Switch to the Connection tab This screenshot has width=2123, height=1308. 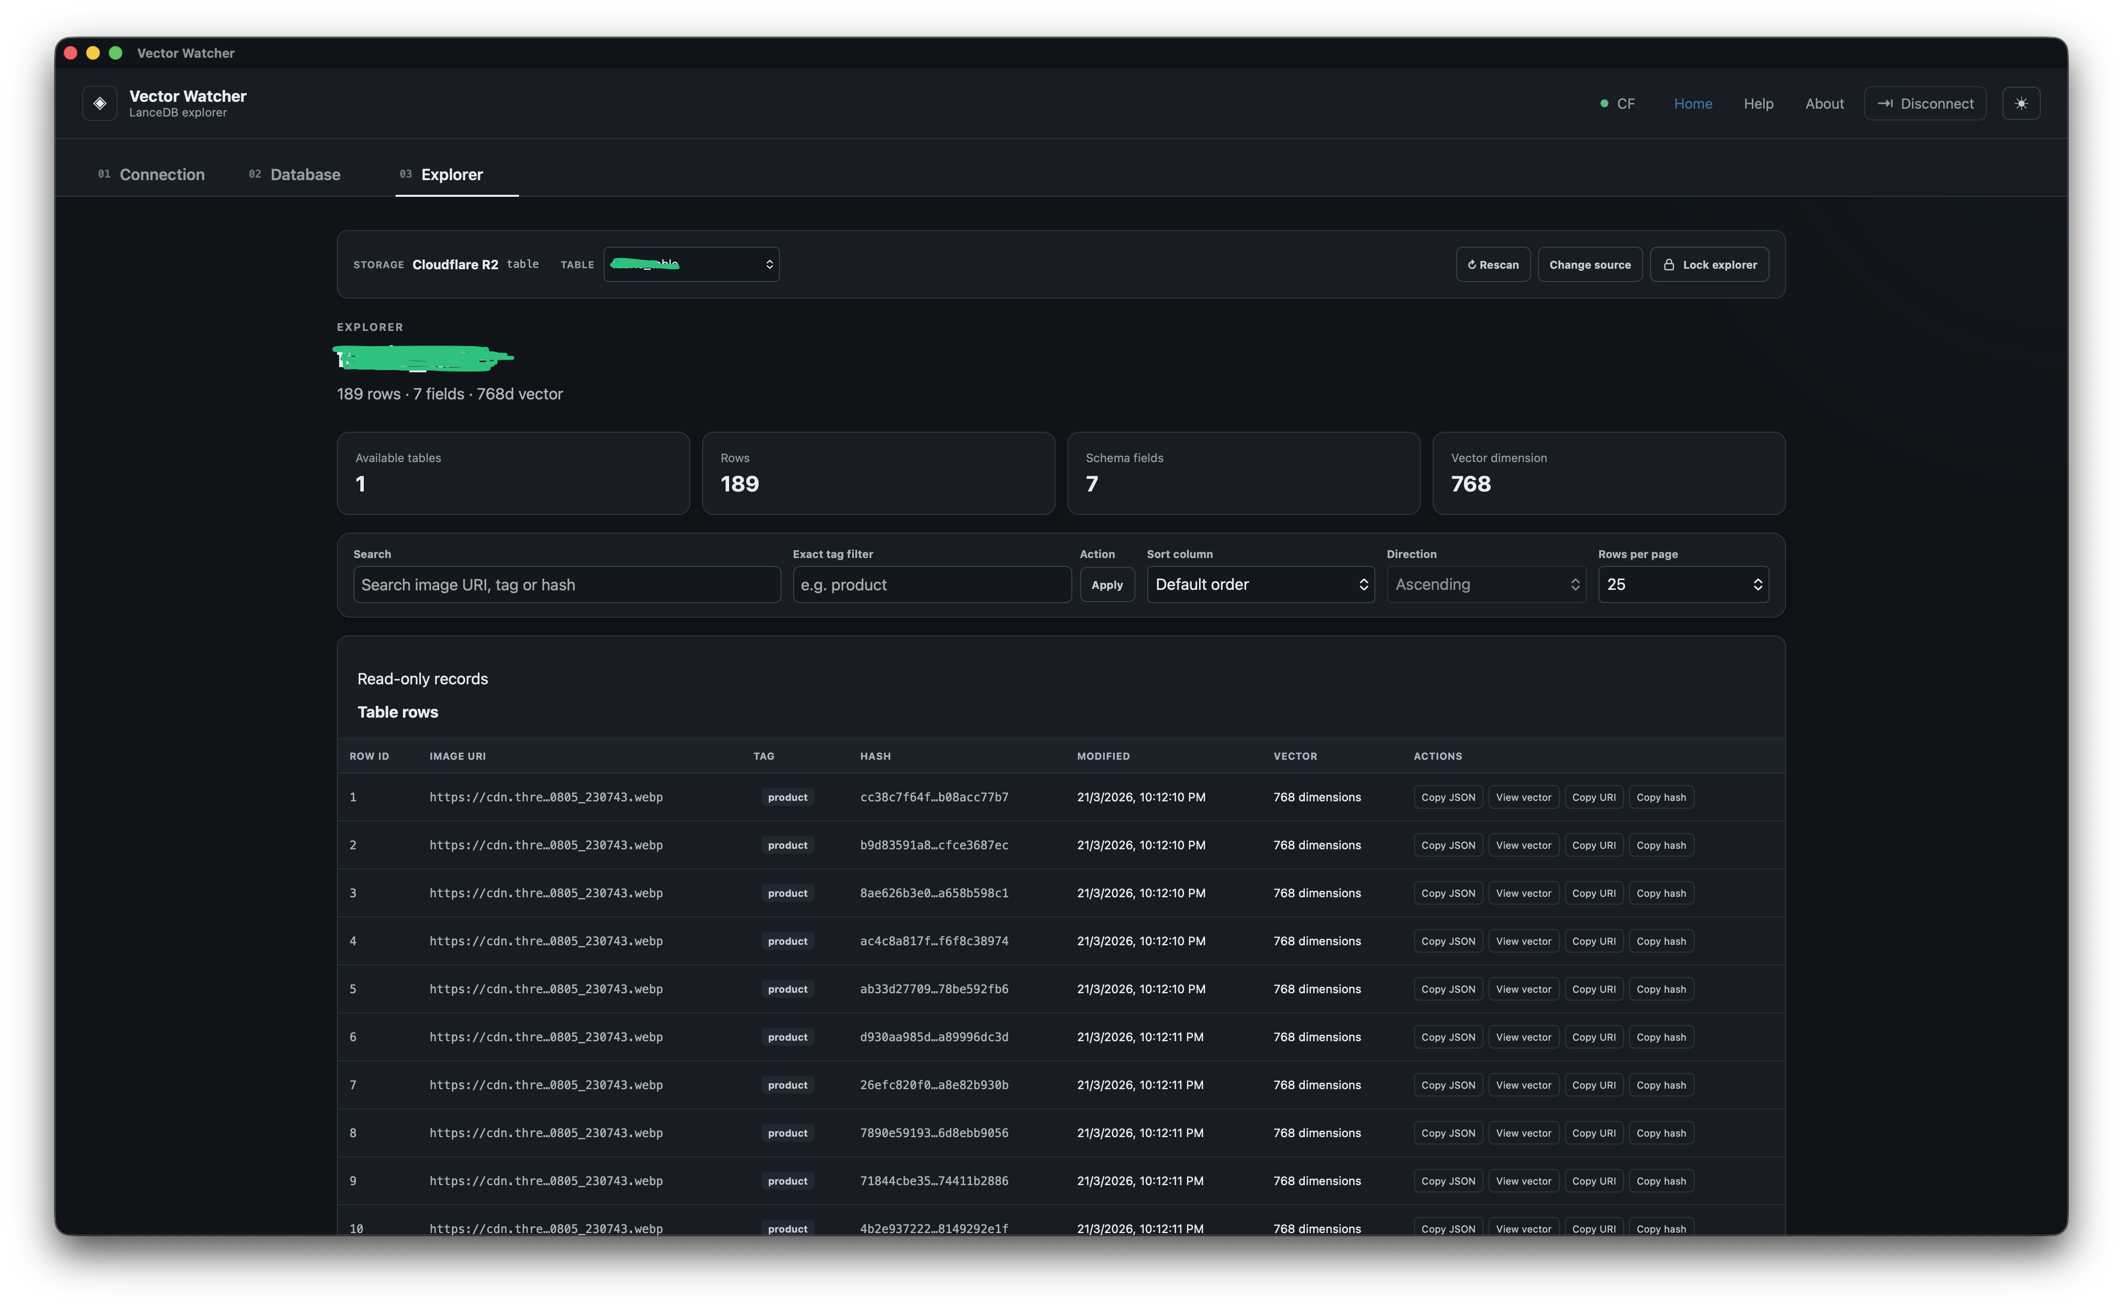(x=151, y=175)
